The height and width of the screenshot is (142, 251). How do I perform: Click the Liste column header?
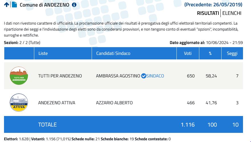tap(43, 53)
